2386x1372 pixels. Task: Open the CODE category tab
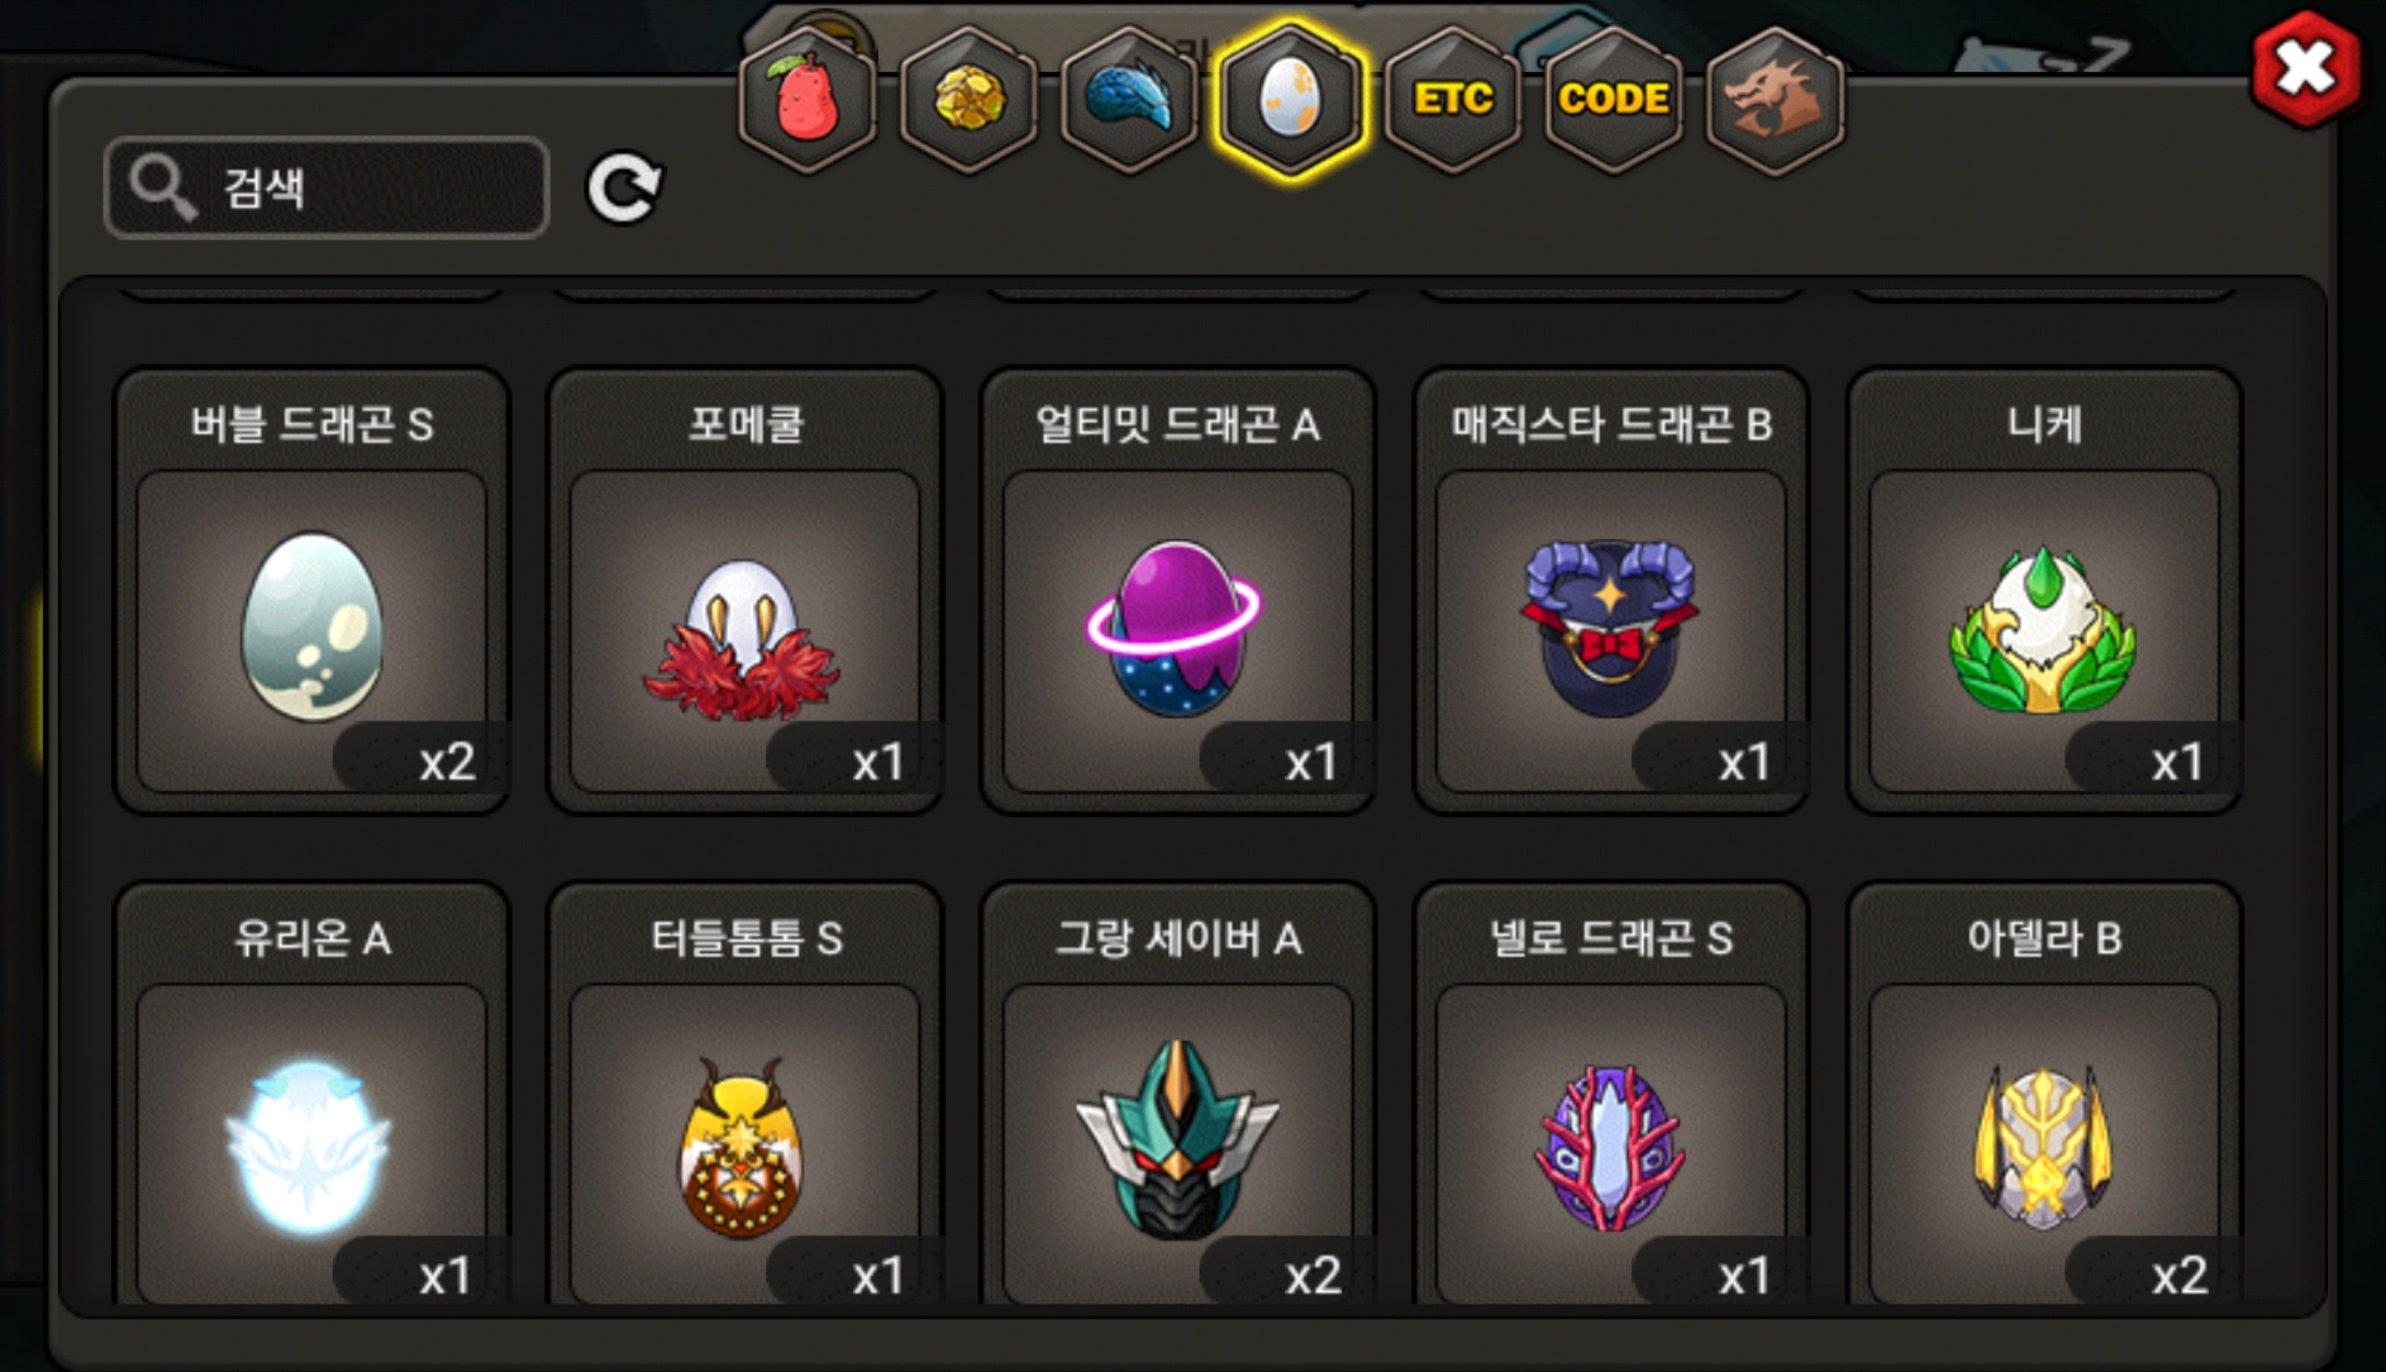tap(1613, 100)
